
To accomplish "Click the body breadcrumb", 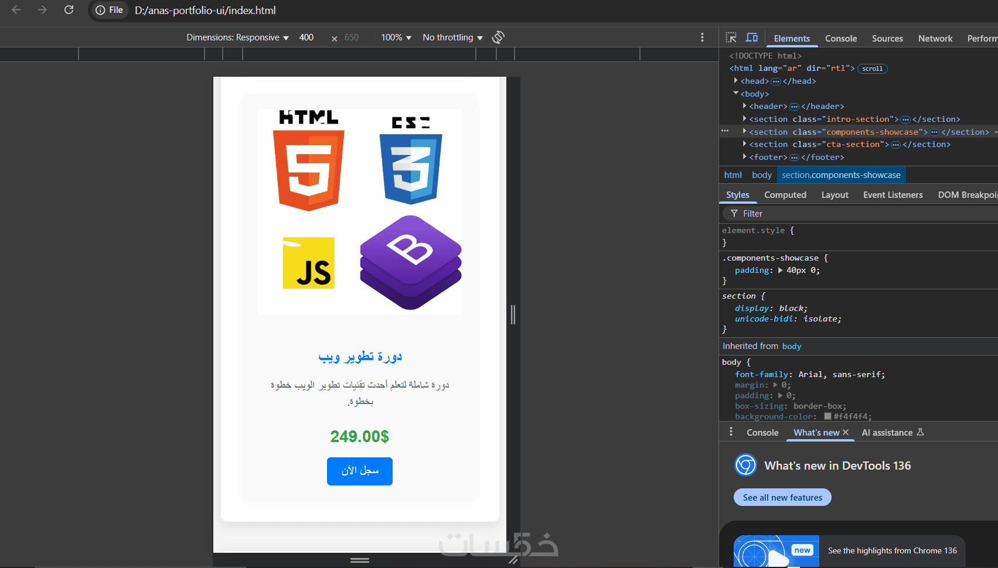I will point(762,175).
